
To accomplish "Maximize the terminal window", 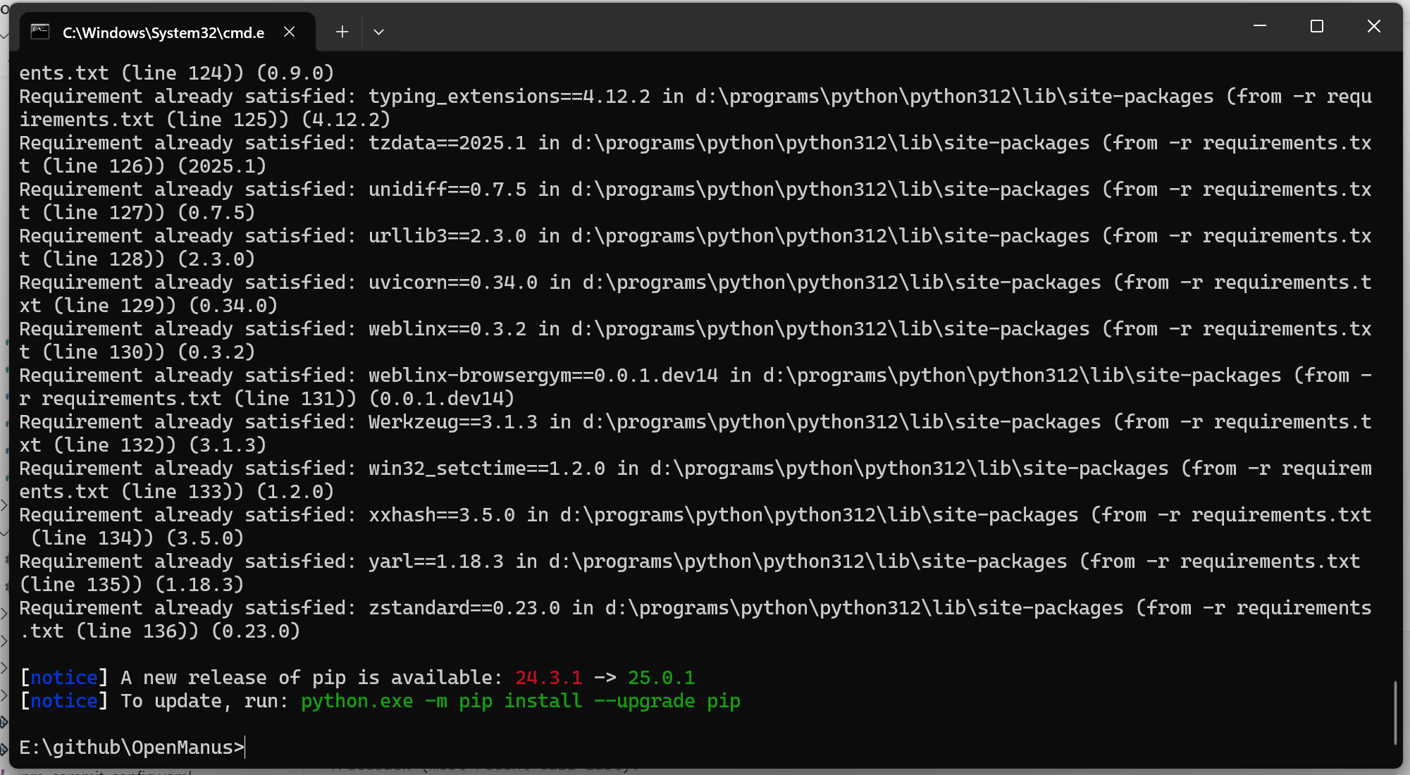I will [x=1316, y=26].
